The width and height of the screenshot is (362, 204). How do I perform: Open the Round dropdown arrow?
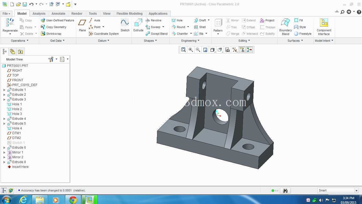pyautogui.click(x=188, y=27)
